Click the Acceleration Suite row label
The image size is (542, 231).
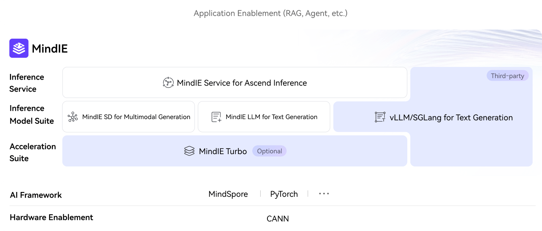pyautogui.click(x=32, y=152)
